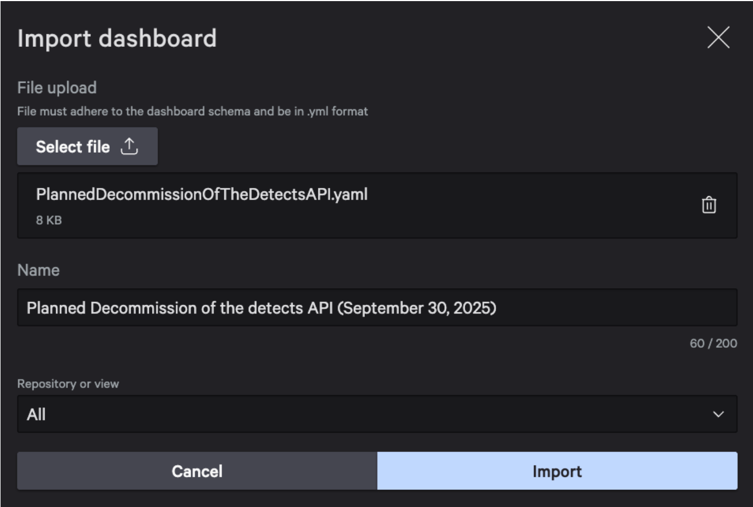This screenshot has height=507, width=753.
Task: Click the File upload section label
Action: (57, 88)
